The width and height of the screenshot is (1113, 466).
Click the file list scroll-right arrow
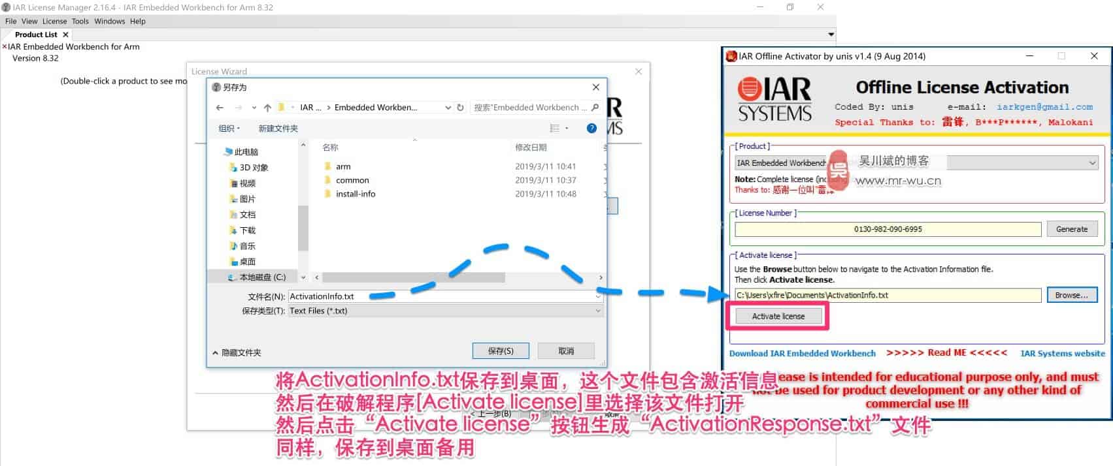pyautogui.click(x=601, y=277)
